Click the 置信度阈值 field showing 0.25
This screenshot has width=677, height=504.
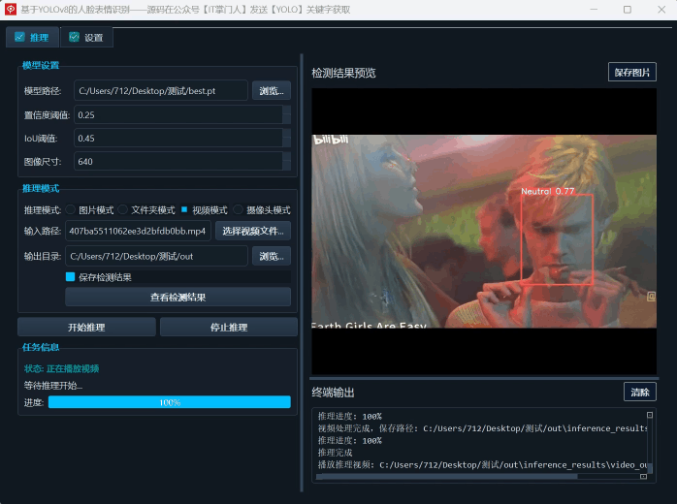[178, 114]
